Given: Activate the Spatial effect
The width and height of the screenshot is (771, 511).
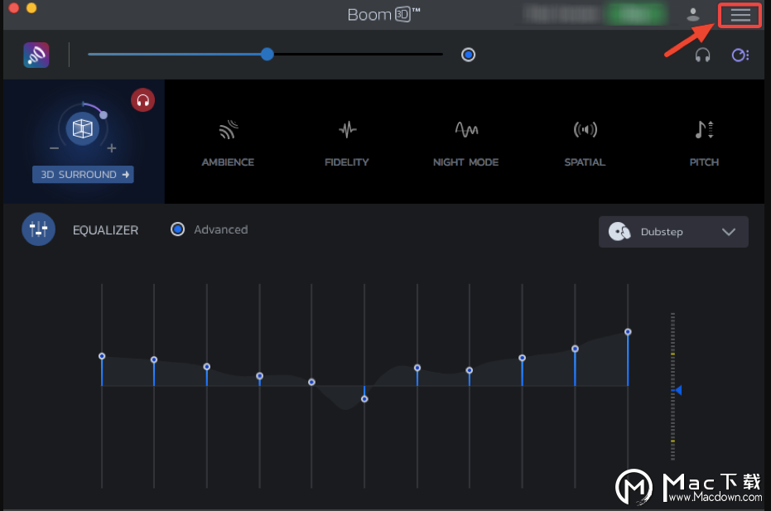Looking at the screenshot, I should (585, 143).
